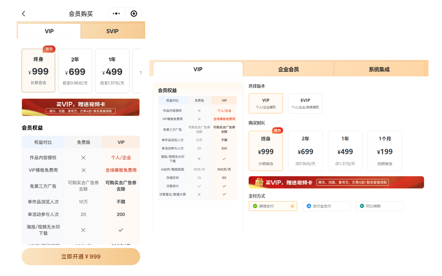Tap the back arrow in the mobile header
Image resolution: width=442 pixels, height=276 pixels.
(x=23, y=14)
